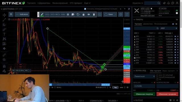Viewport: 182px width, 102px height.
Task: Lock the selected drawing
Action: point(83,14)
